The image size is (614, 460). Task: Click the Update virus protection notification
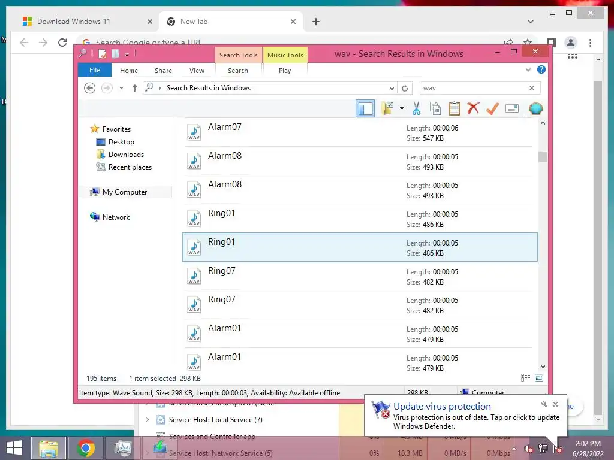[x=465, y=416]
